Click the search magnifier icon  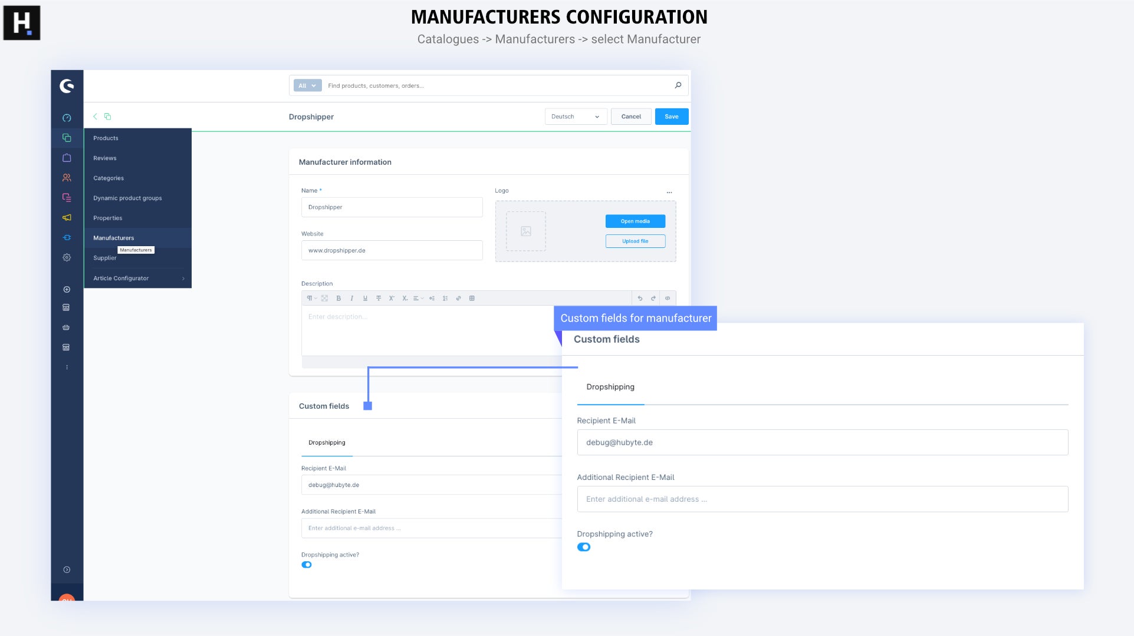pos(678,85)
